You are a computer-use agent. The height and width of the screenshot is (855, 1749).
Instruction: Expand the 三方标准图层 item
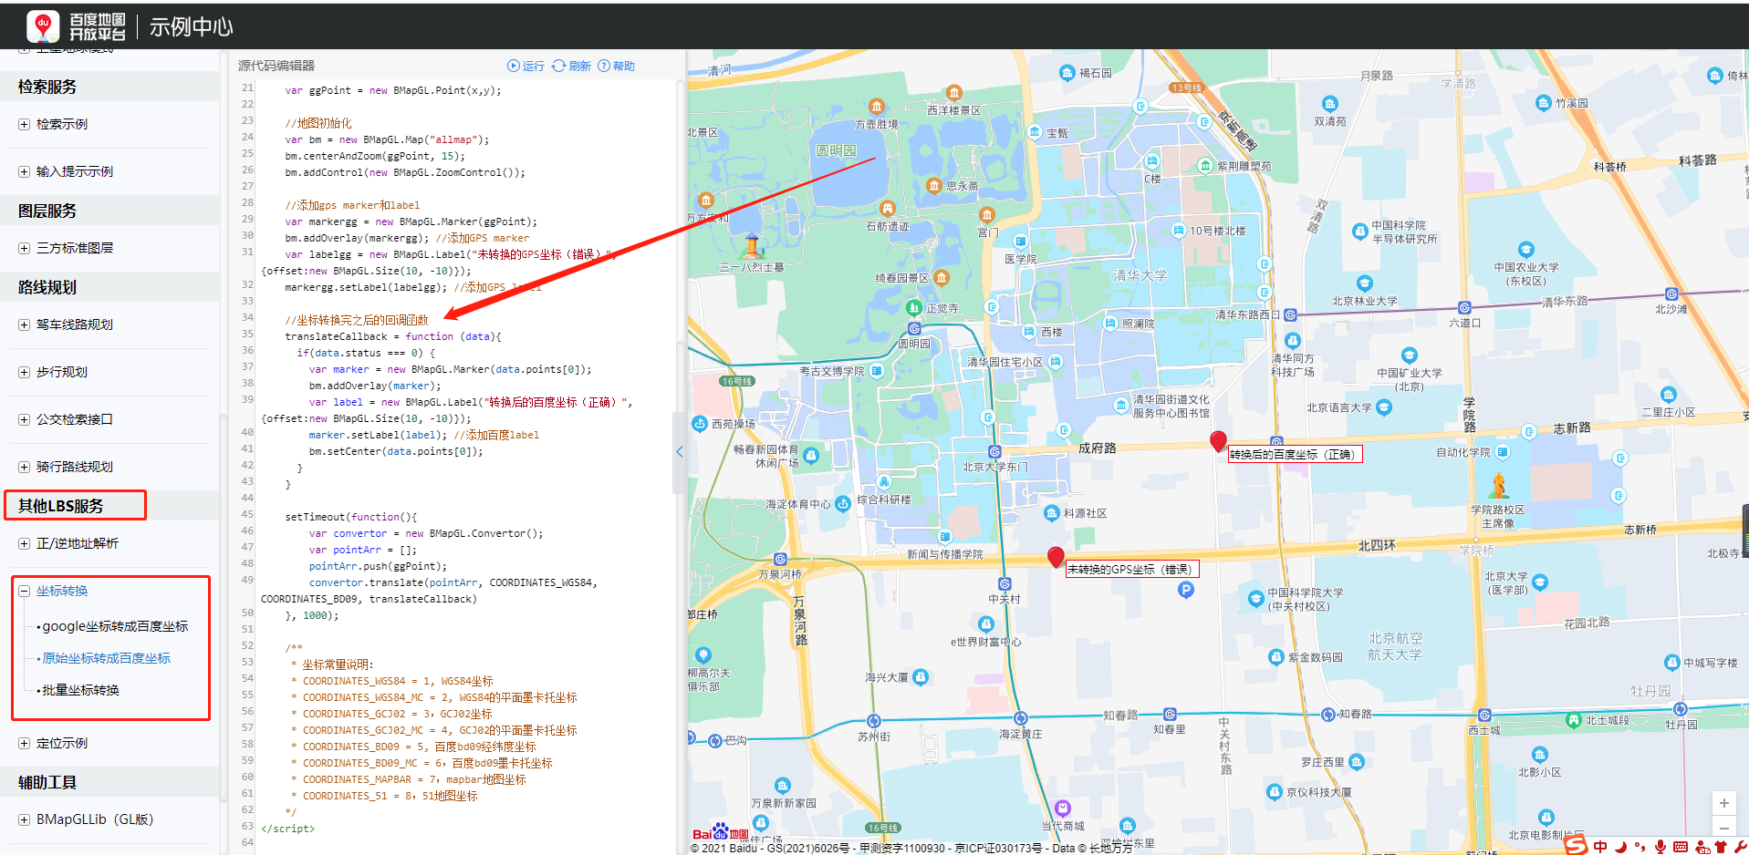[24, 249]
